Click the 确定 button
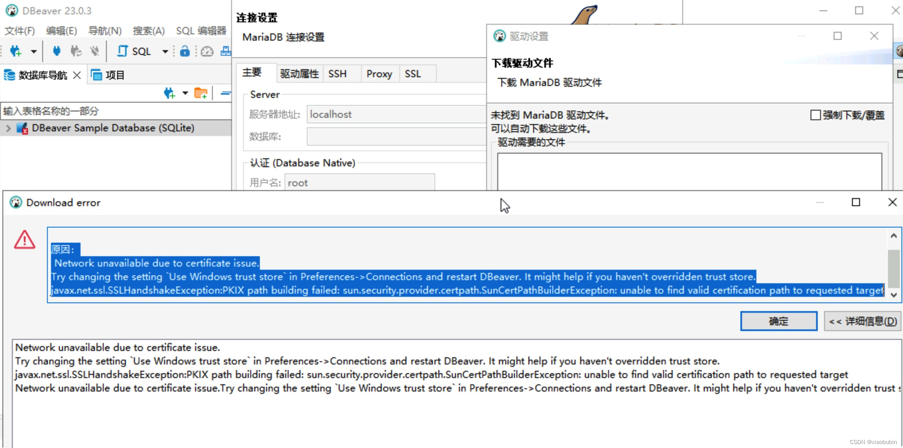The width and height of the screenshot is (903, 448). (x=778, y=321)
